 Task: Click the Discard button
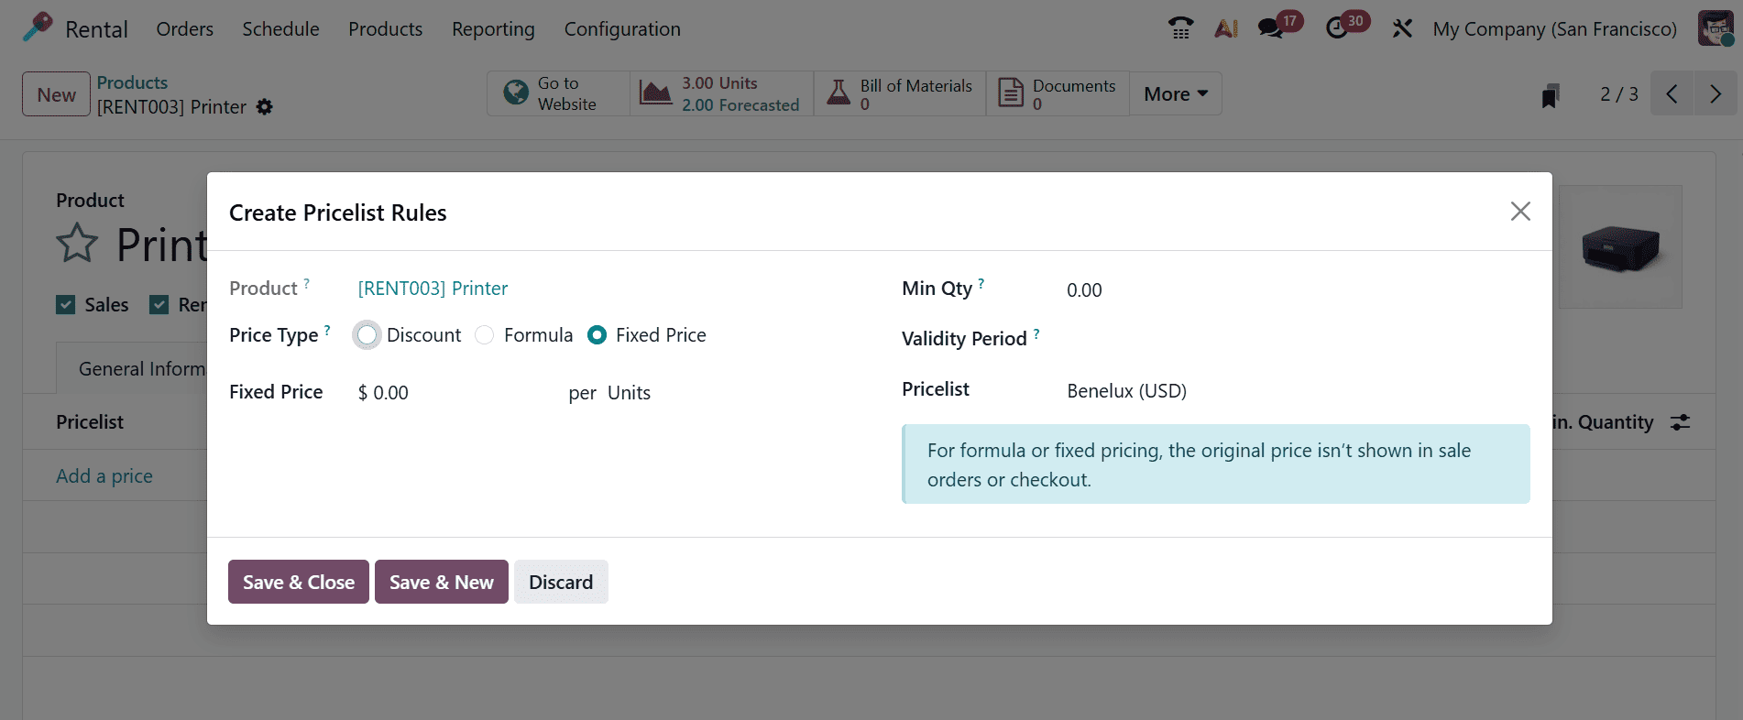(561, 582)
